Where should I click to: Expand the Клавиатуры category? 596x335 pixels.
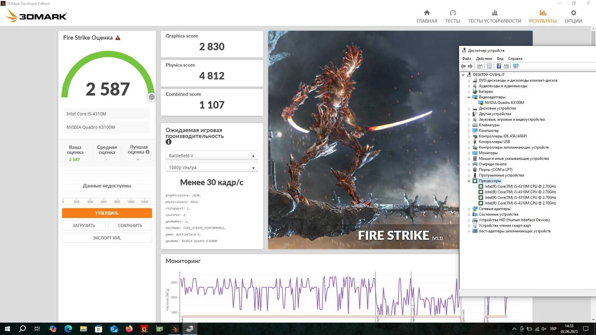point(469,125)
